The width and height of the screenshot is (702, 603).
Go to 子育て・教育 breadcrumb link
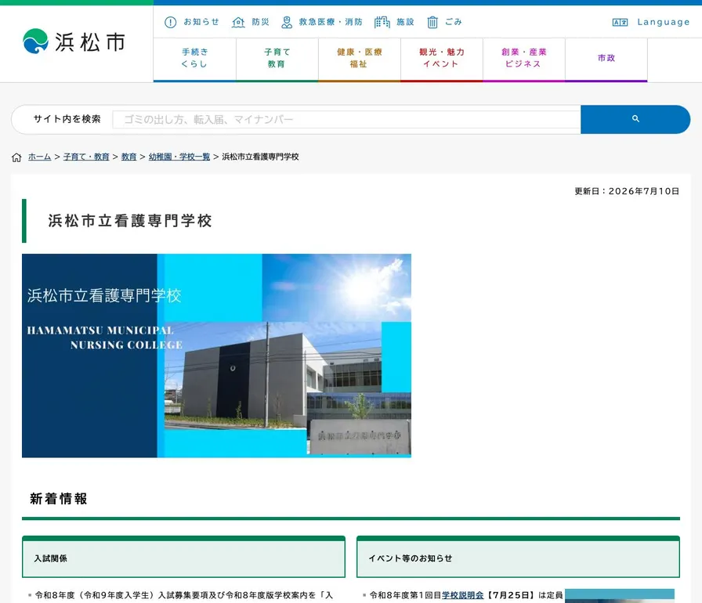point(86,157)
